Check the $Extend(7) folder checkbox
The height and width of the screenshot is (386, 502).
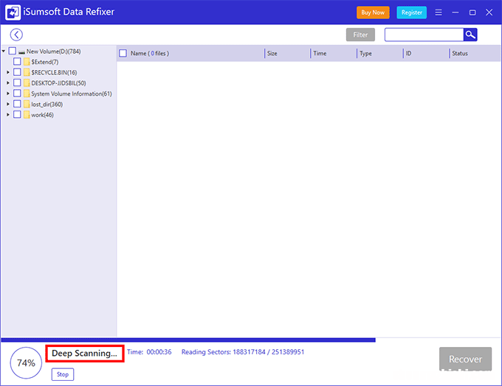[x=17, y=62]
